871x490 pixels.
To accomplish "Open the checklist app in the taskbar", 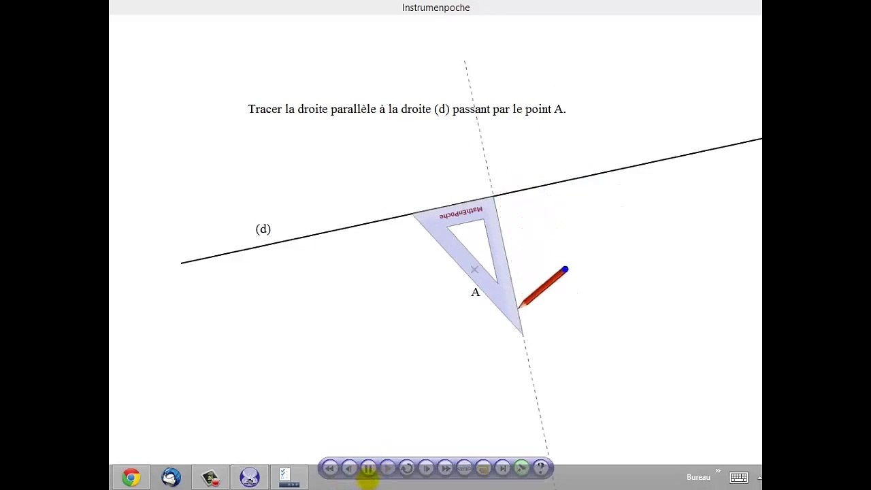I will click(x=289, y=477).
